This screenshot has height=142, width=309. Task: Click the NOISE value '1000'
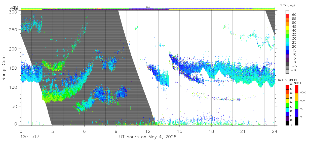pyautogui.click(x=302, y=100)
